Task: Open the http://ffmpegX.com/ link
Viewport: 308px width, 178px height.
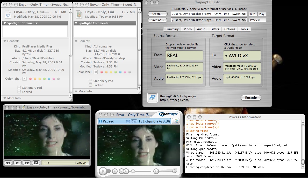Action: (x=175, y=100)
